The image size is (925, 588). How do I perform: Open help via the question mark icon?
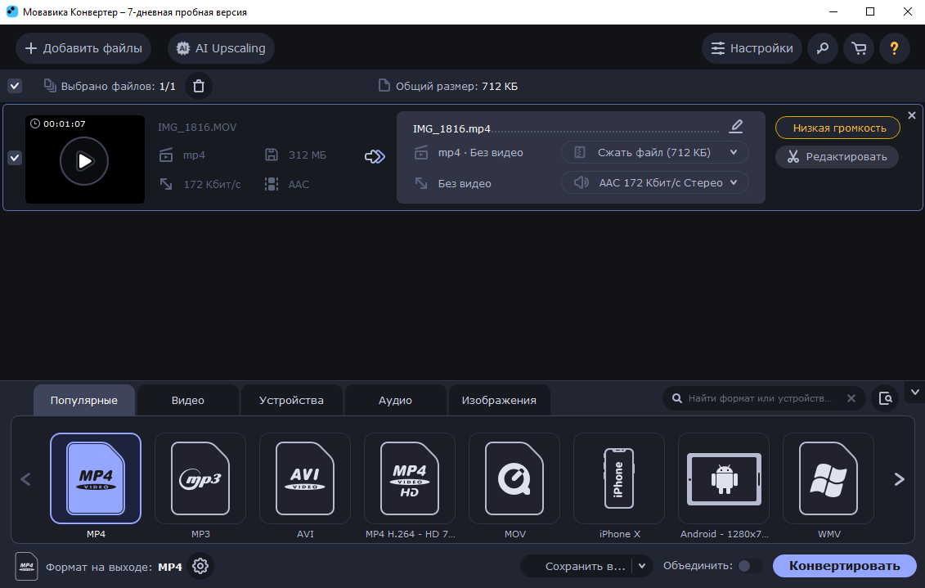tap(895, 48)
